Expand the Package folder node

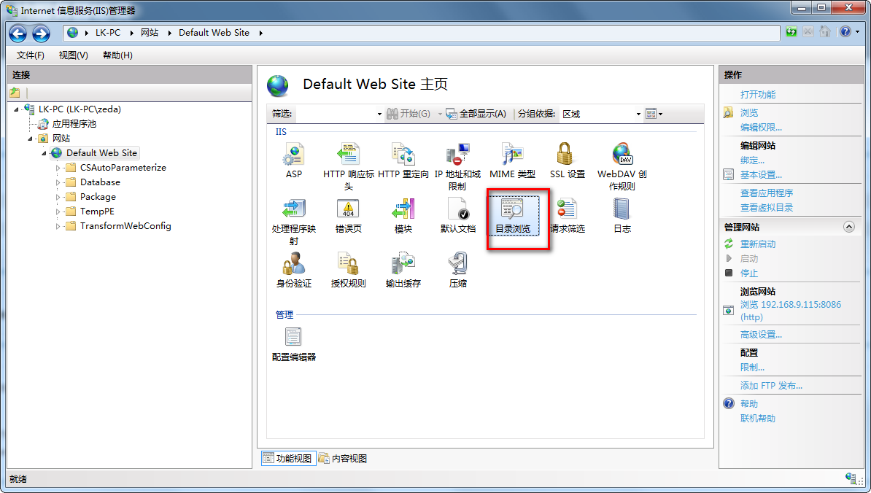tap(58, 196)
